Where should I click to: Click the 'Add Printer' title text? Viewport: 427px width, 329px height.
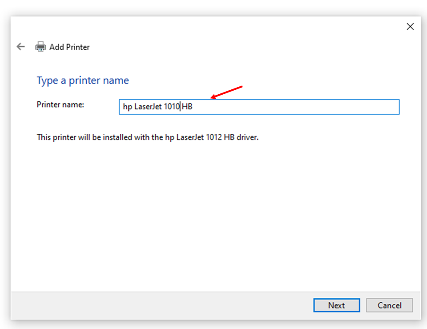coord(69,47)
